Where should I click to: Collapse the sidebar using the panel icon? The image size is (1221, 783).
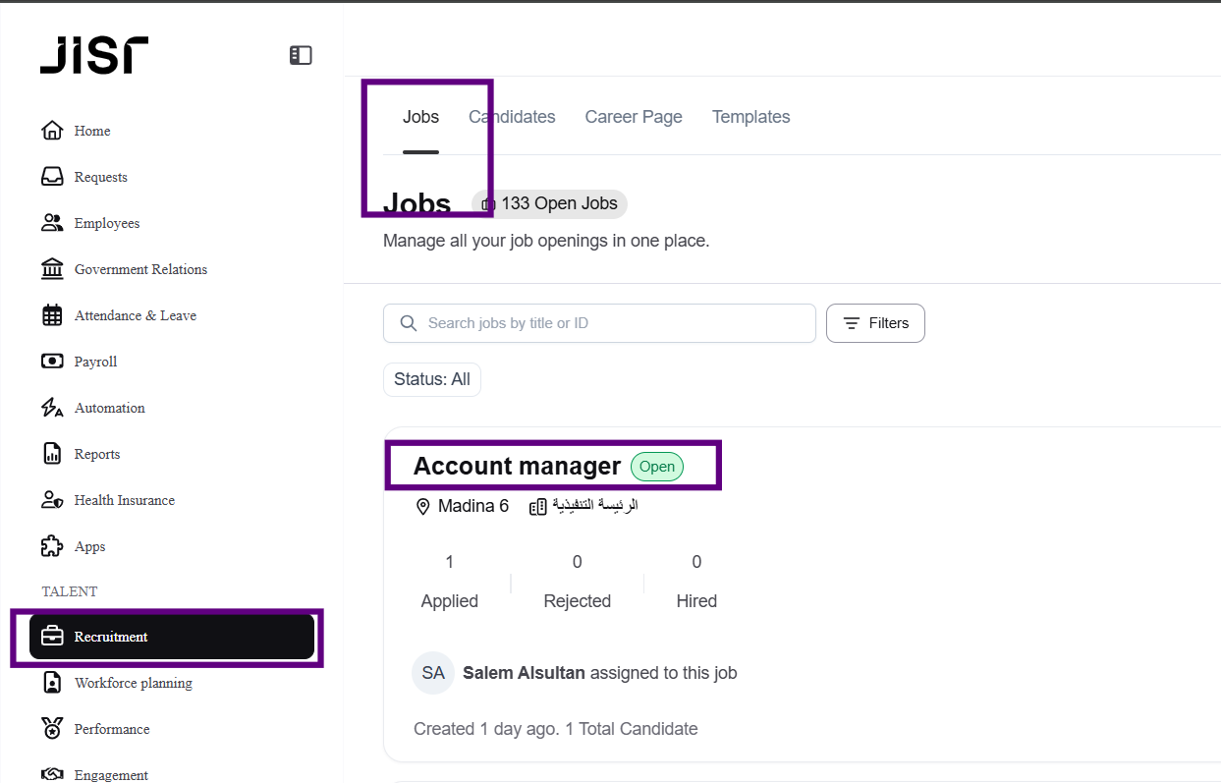click(301, 56)
